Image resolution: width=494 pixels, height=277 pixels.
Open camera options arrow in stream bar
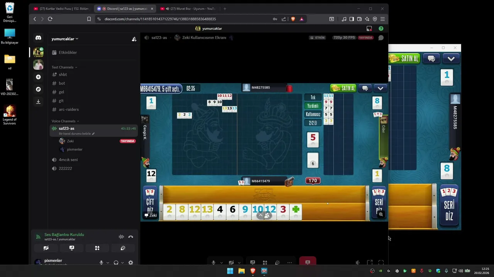(x=239, y=263)
